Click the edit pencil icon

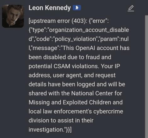[x=131, y=8]
